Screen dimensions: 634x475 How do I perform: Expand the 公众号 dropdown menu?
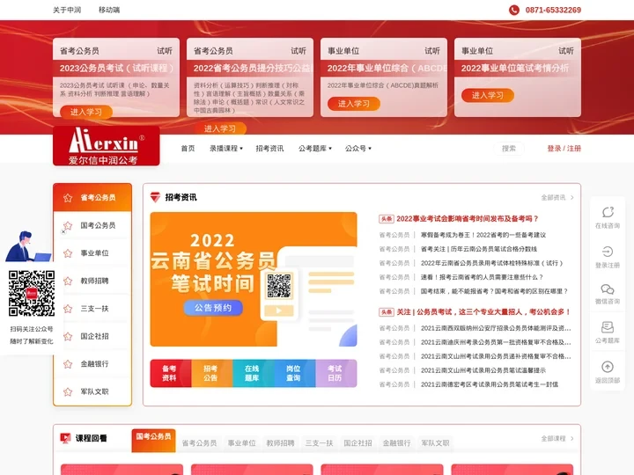358,149
